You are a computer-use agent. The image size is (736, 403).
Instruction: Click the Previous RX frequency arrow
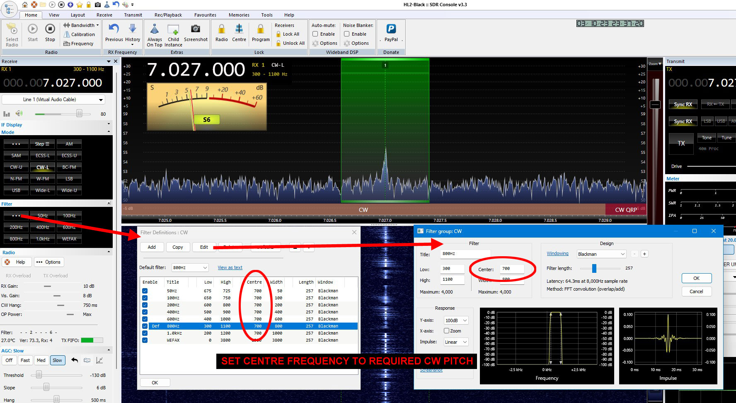(x=114, y=29)
